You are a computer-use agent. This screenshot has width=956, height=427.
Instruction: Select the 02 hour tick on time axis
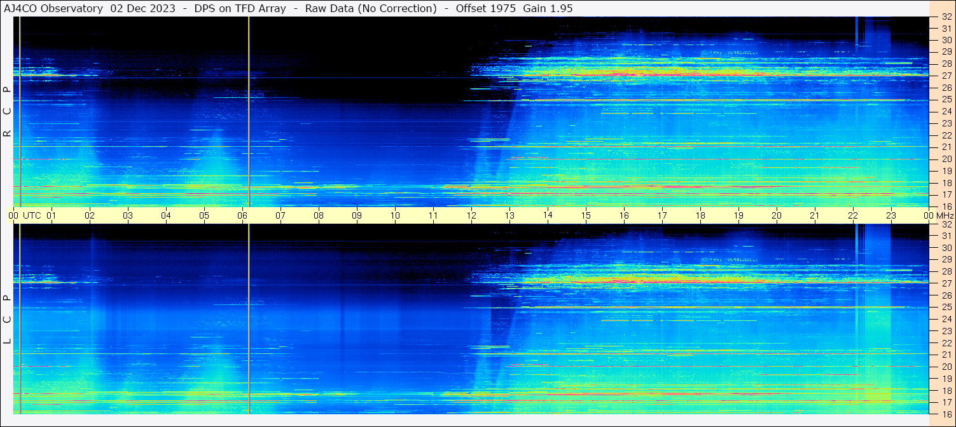click(90, 215)
